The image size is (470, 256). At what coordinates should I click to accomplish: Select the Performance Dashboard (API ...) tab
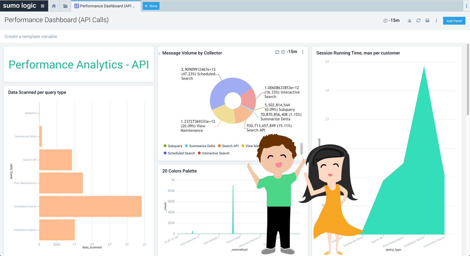[105, 6]
